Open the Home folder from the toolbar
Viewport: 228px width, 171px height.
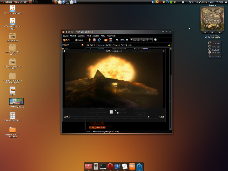[106, 40]
